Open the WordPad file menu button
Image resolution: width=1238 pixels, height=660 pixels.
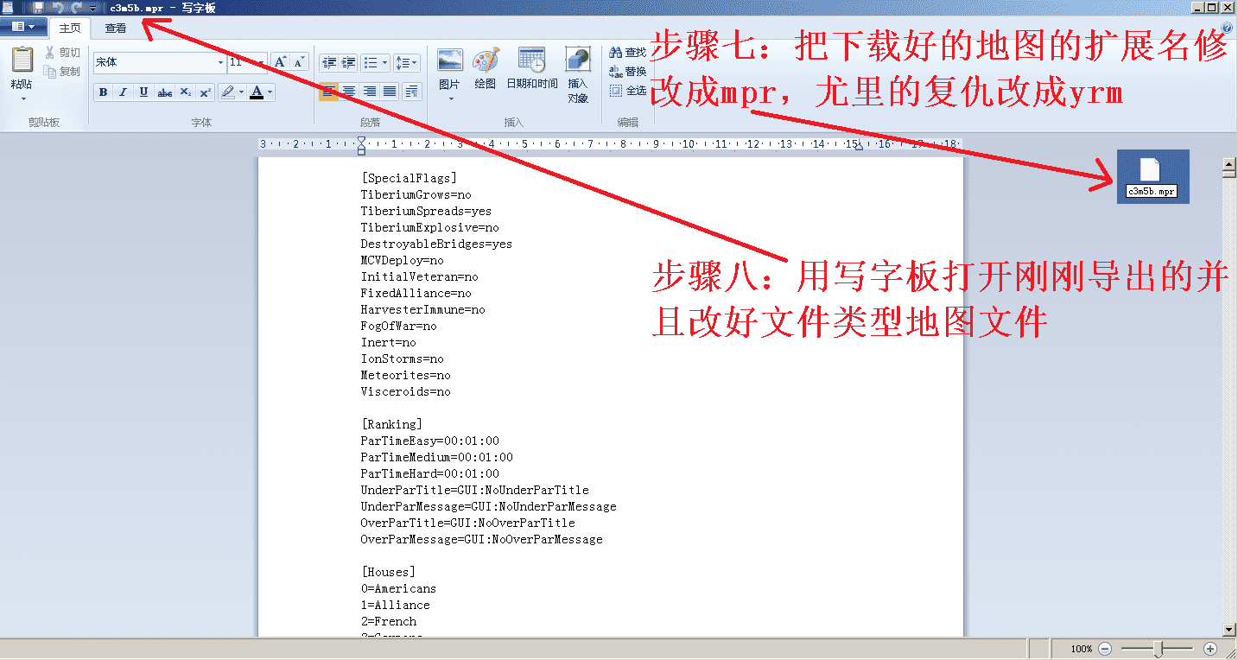(23, 27)
